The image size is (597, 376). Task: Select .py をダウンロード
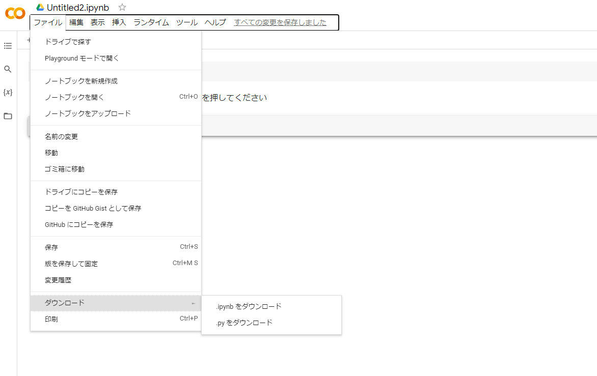click(x=244, y=323)
